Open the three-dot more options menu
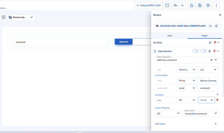Screen dimensions: 224x133 [x=216, y=6]
